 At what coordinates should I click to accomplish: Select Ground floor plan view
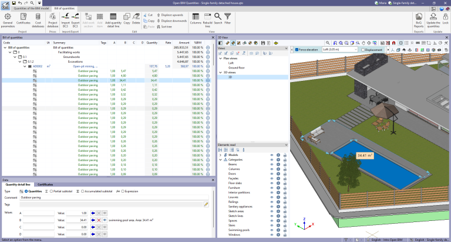(237, 68)
